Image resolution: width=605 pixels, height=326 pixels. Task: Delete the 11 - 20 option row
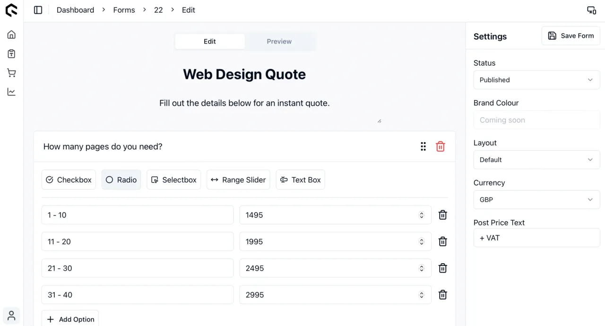coord(442,241)
